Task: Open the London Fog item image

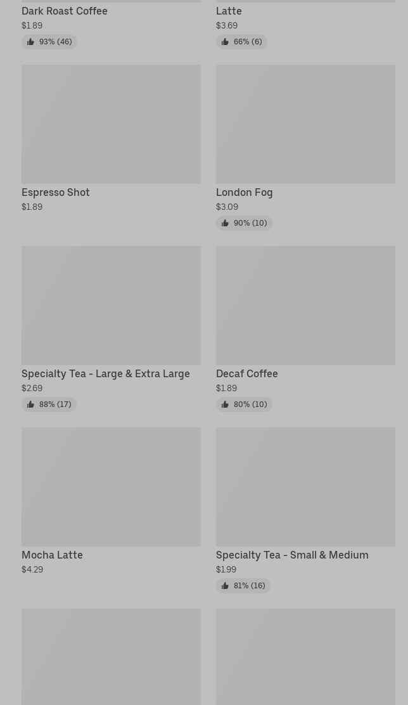Action: (x=305, y=124)
